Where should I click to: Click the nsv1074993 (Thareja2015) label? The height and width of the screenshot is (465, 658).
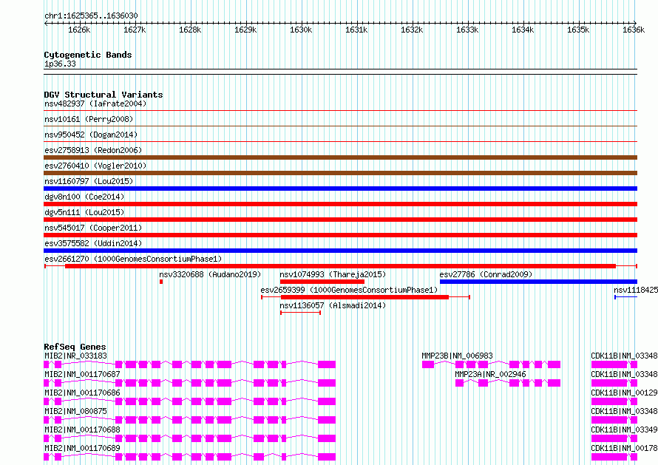333,274
